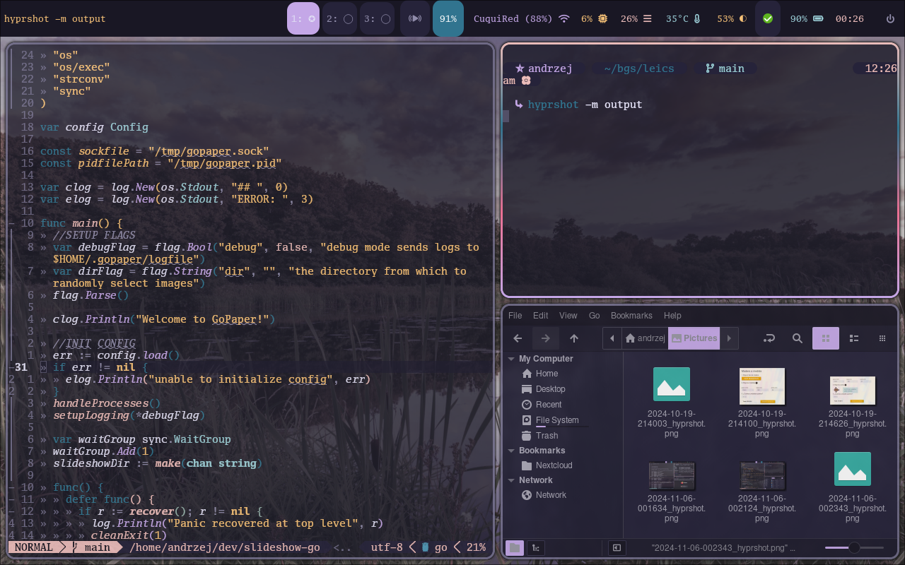Click the 6% CPU usage indicator
905x565 pixels.
coord(594,18)
